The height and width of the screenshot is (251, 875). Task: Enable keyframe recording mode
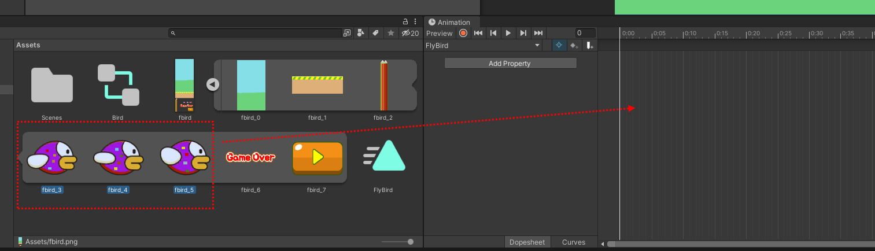463,33
